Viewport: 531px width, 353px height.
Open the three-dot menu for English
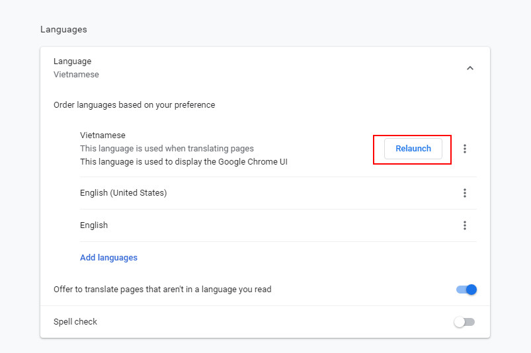(x=465, y=225)
